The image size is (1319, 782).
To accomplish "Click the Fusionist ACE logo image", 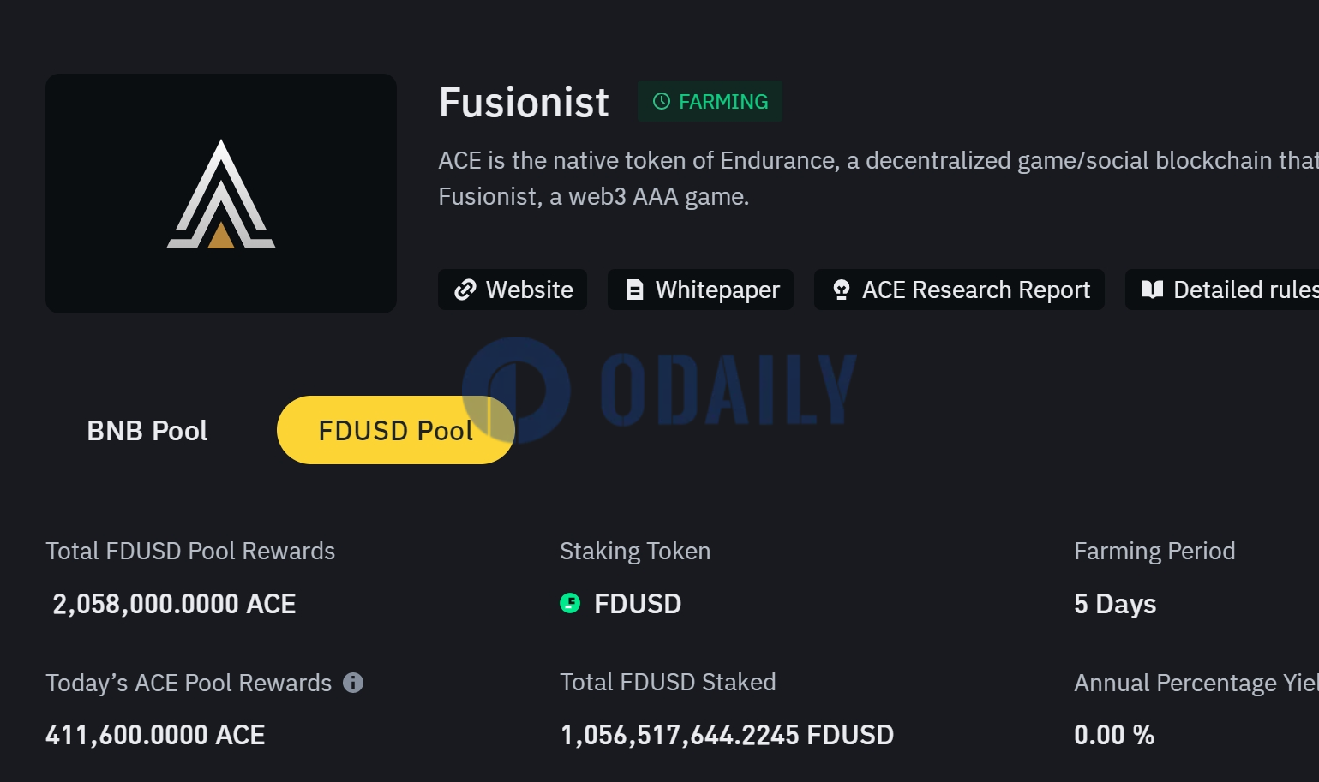I will (221, 194).
